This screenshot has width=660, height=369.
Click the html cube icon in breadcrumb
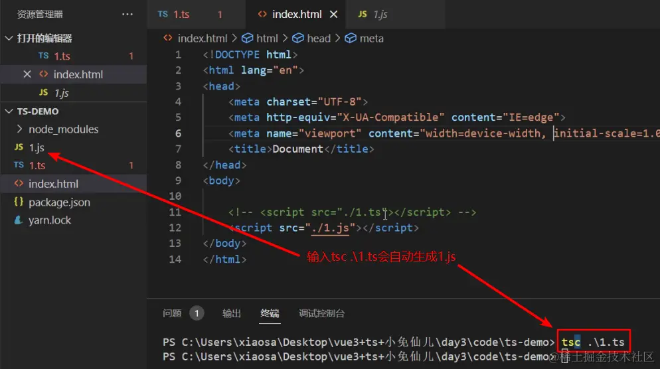pyautogui.click(x=247, y=38)
